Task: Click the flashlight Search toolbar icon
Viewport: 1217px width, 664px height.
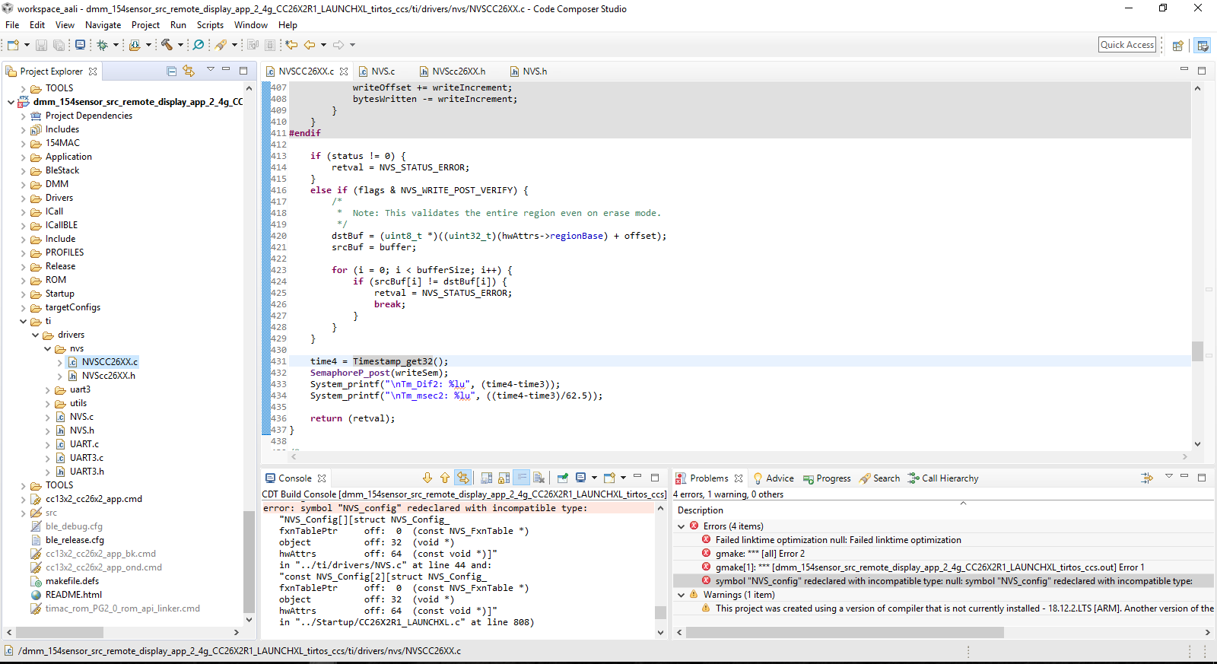Action: coord(221,45)
